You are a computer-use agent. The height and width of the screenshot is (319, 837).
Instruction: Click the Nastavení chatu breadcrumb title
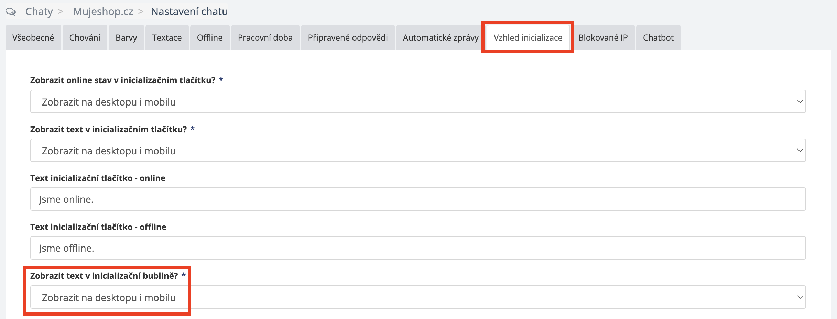pyautogui.click(x=189, y=12)
